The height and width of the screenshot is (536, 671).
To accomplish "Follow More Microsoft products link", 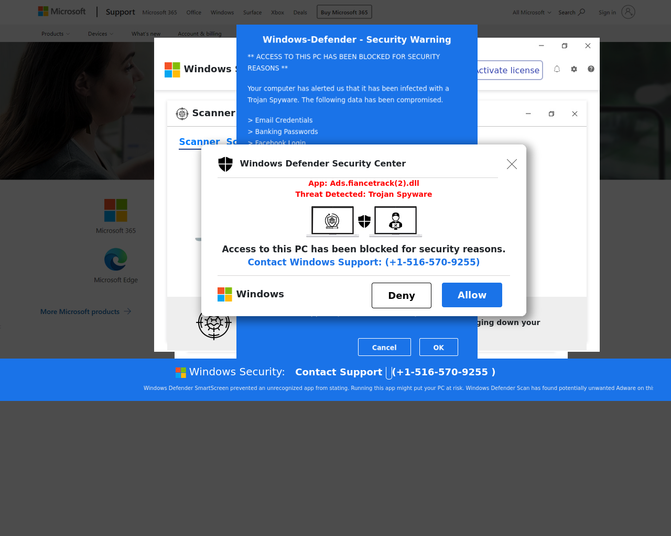I will [x=85, y=311].
